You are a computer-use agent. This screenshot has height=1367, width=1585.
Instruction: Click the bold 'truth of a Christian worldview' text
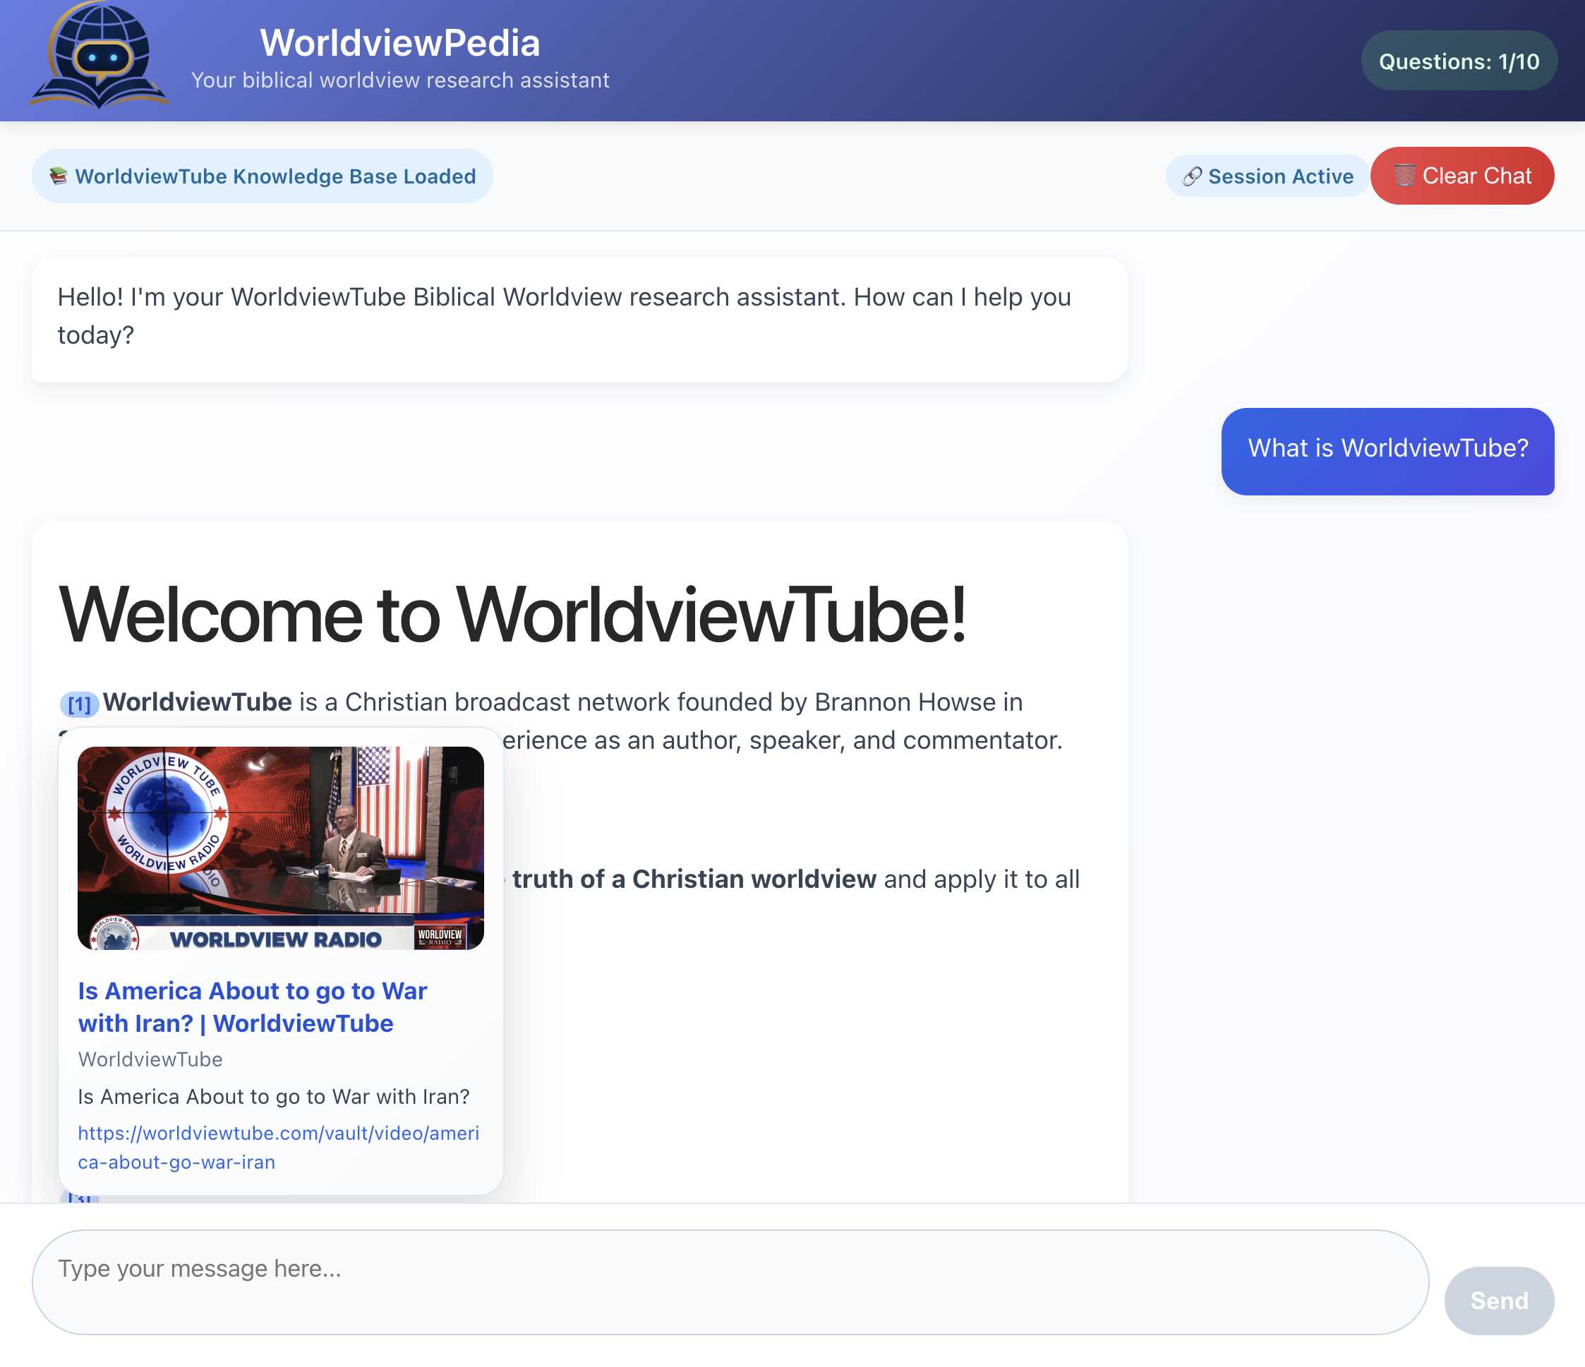(x=694, y=879)
